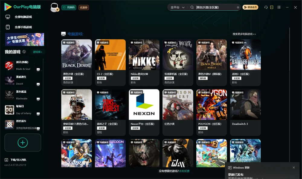Open the user avatar profile

54,8
